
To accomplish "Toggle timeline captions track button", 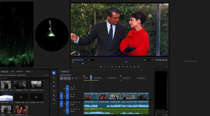I will [x=73, y=78].
